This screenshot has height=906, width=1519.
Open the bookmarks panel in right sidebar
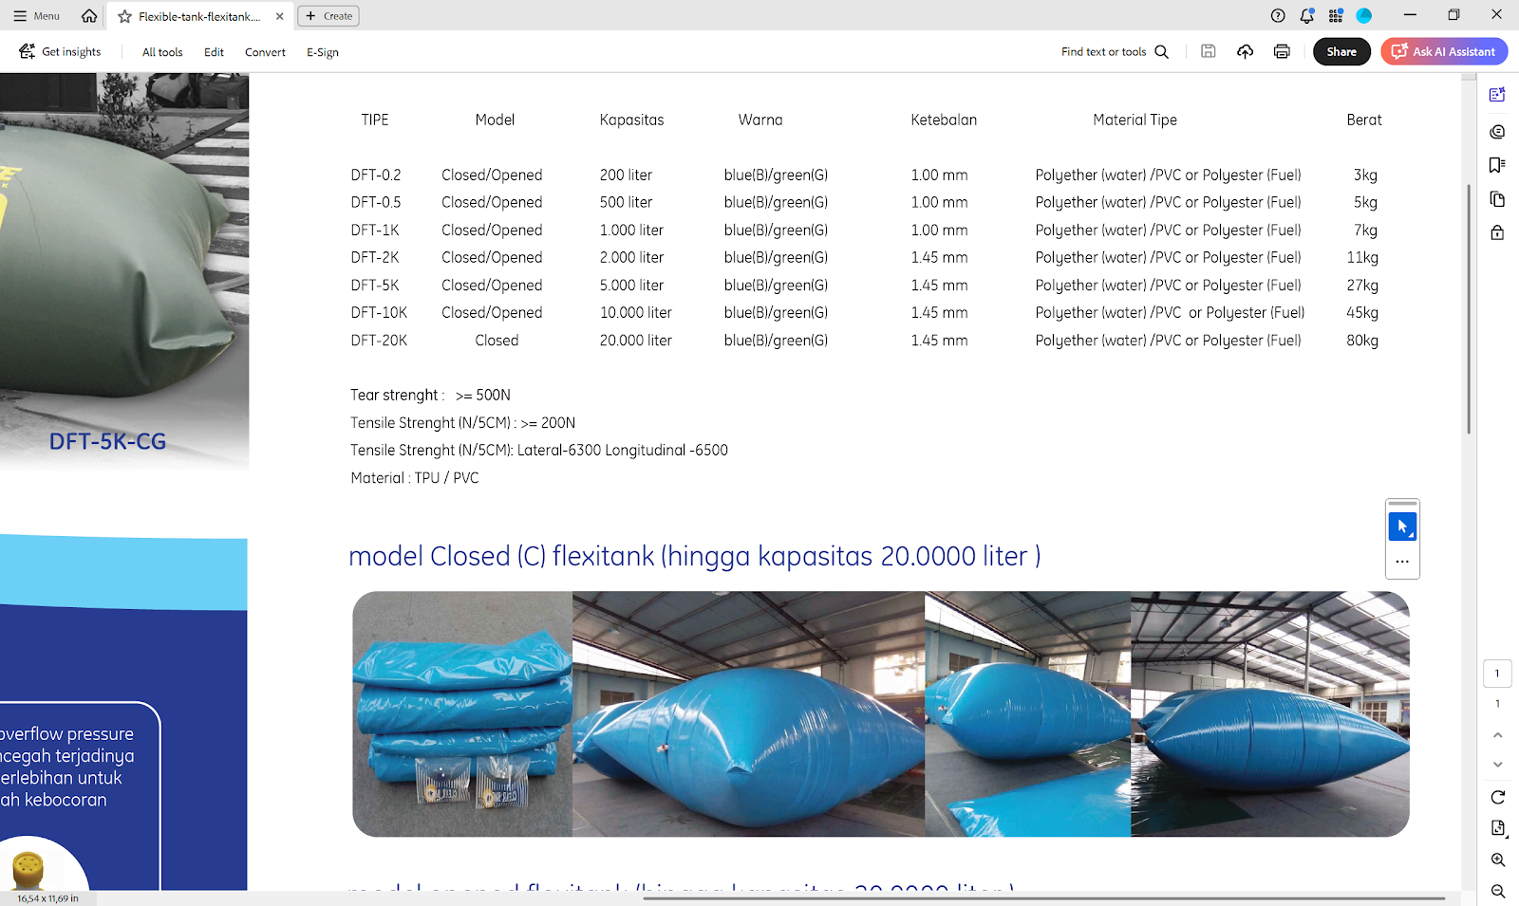tap(1497, 165)
